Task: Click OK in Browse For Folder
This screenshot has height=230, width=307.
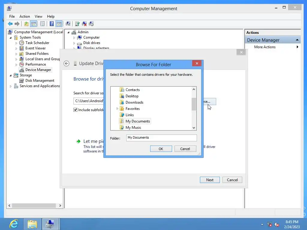Action: (x=161, y=149)
